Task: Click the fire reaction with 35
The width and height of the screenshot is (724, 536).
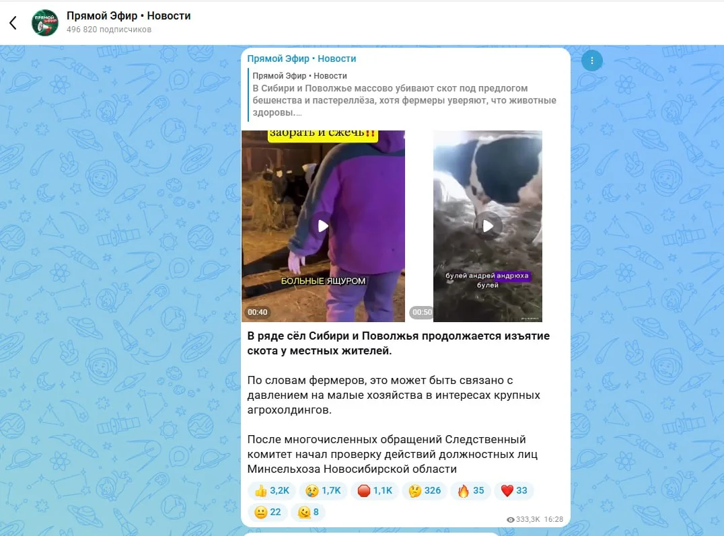Action: 470,490
